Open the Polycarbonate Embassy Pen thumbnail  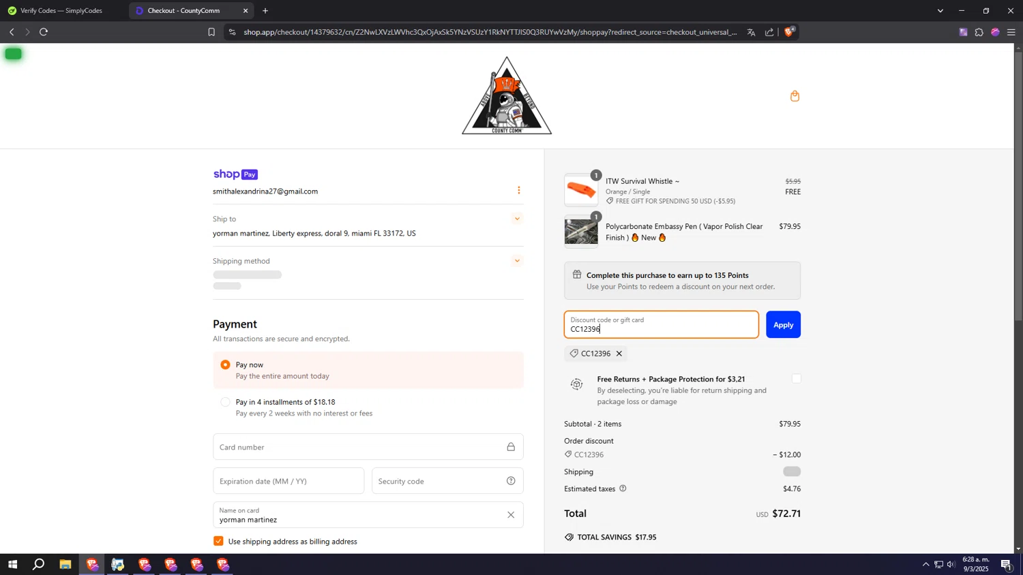[x=581, y=232]
